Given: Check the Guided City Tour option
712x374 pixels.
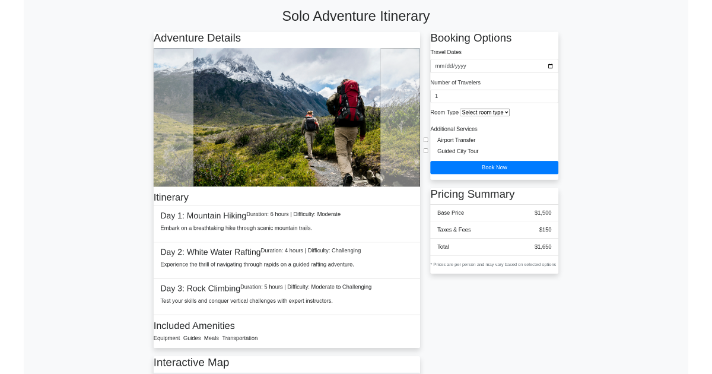Looking at the screenshot, I should pos(425,151).
